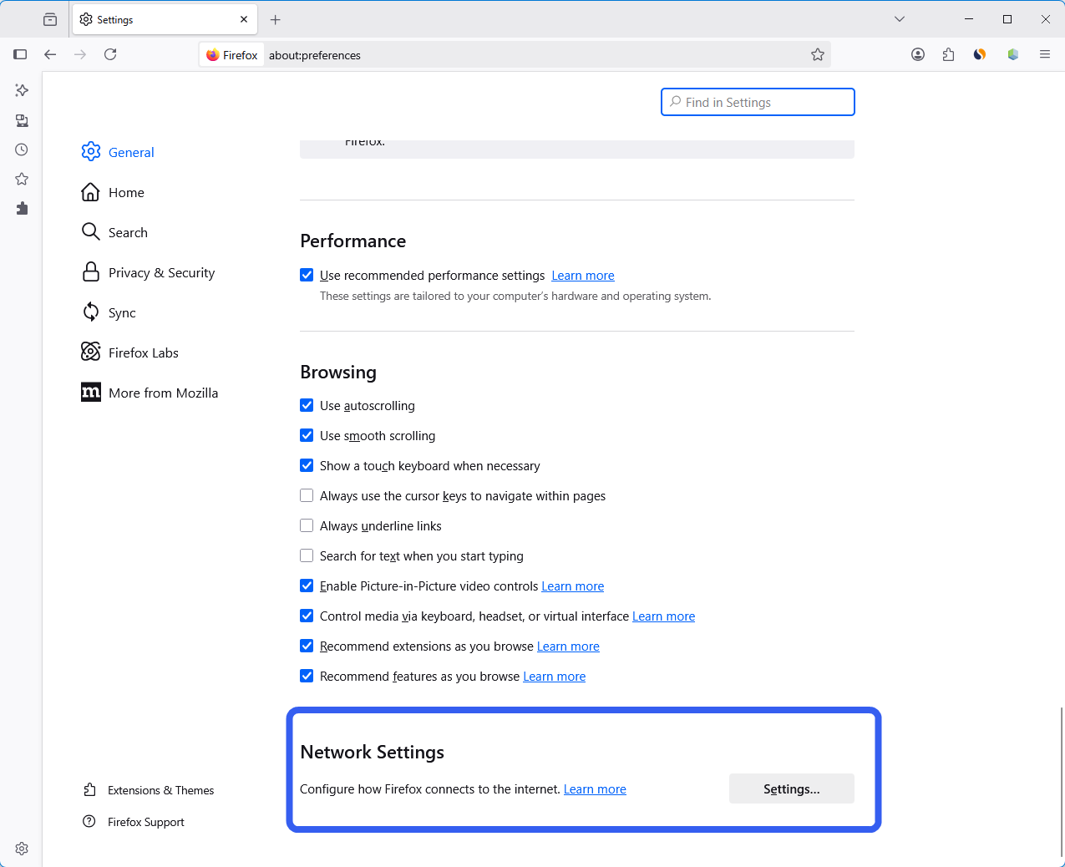Toggle Control media via keyboard checkbox
1065x867 pixels.
(x=307, y=616)
